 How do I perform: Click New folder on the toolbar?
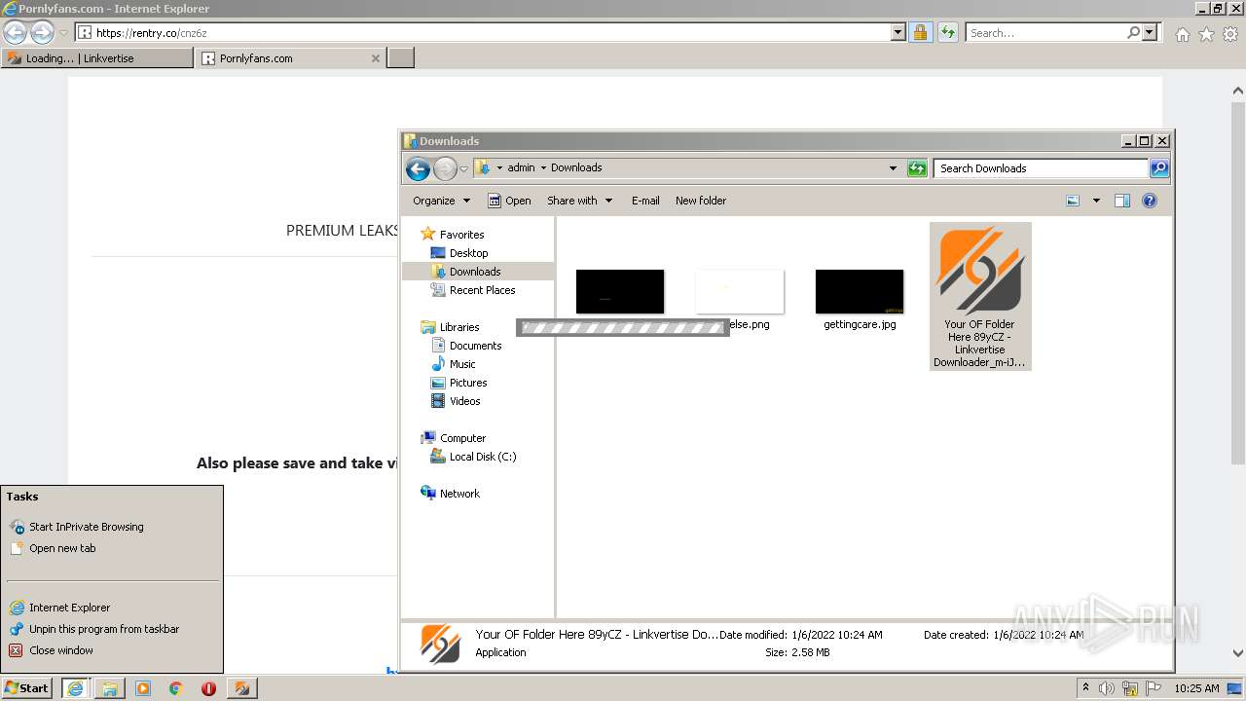701,201
